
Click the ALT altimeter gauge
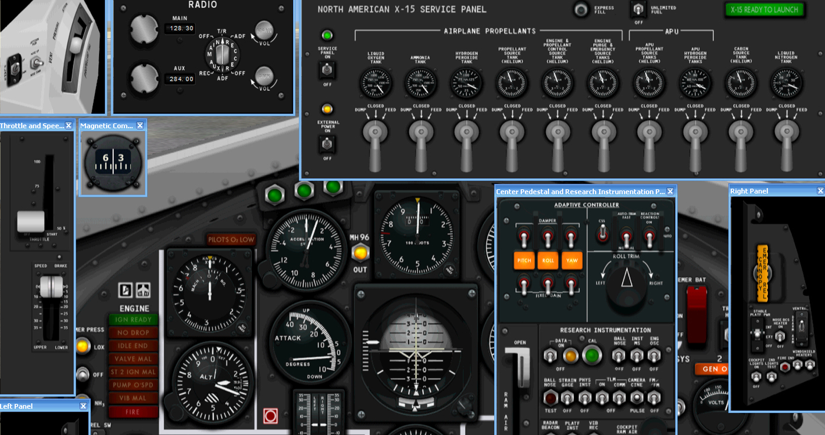click(x=212, y=383)
